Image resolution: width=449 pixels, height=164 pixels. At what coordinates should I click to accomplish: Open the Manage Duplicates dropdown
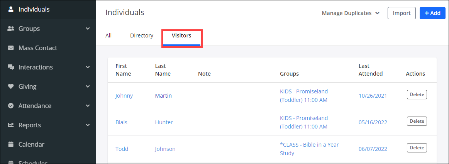(x=351, y=13)
